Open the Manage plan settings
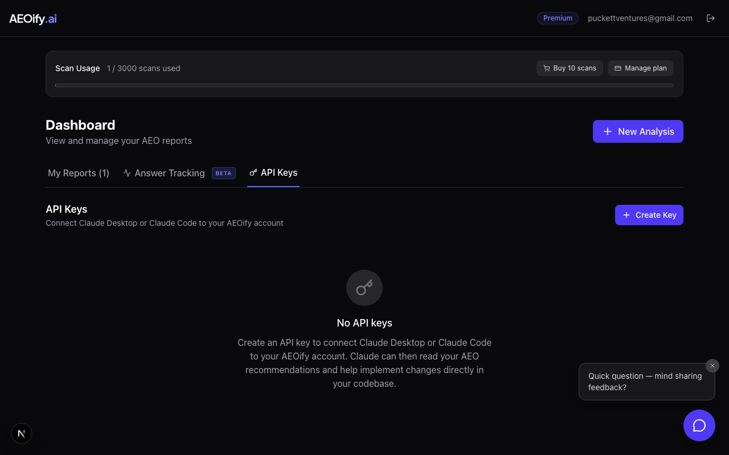729x455 pixels. click(x=640, y=68)
